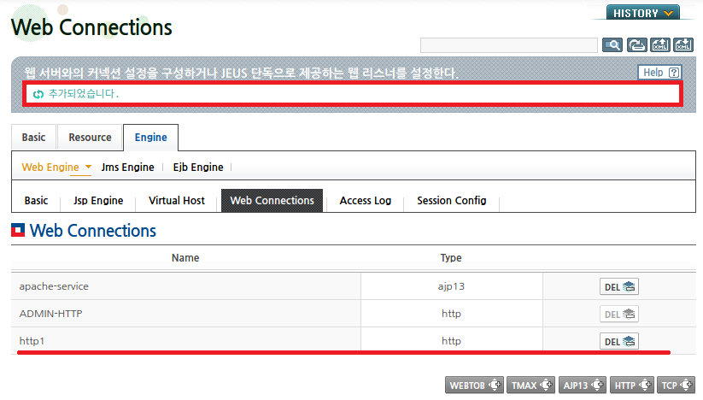Switch to the Basic top tab
703x400 pixels.
point(33,138)
